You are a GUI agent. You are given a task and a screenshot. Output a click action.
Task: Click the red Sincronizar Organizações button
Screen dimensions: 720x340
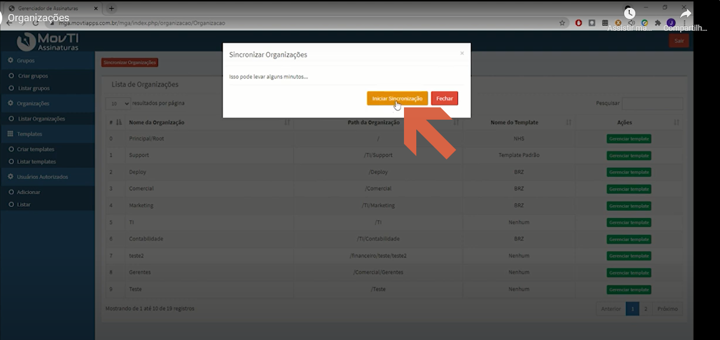[x=130, y=63]
